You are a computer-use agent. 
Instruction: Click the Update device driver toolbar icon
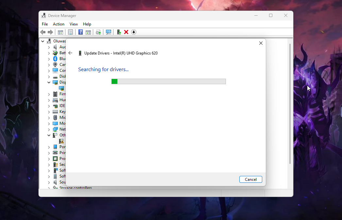(119, 32)
